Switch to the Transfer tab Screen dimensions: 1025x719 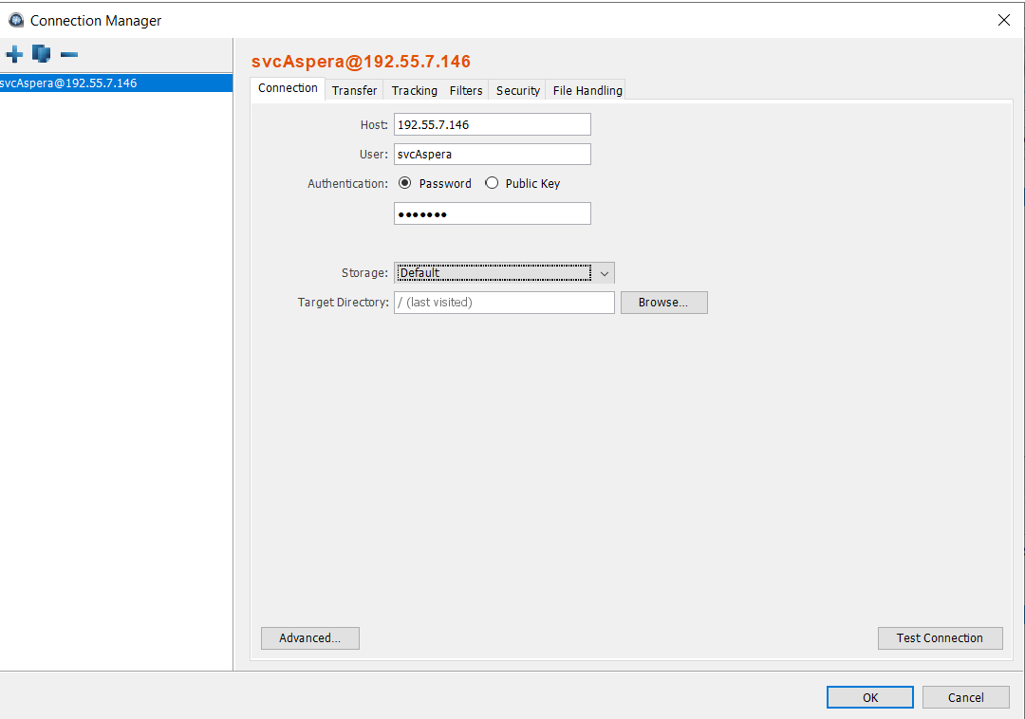tap(354, 91)
